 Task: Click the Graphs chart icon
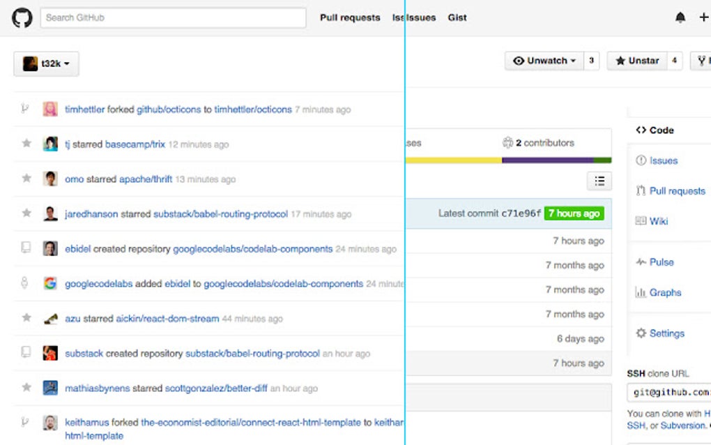coord(641,293)
